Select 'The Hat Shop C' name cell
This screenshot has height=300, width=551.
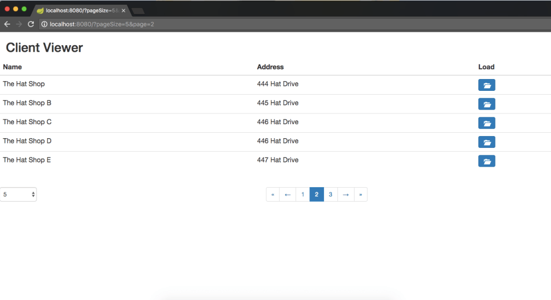[x=27, y=122]
